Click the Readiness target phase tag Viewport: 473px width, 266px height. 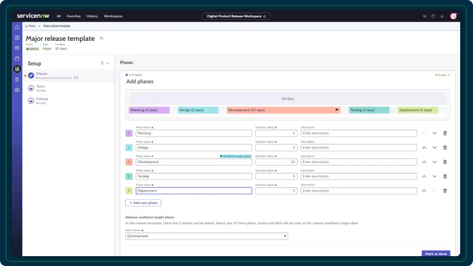pyautogui.click(x=236, y=156)
